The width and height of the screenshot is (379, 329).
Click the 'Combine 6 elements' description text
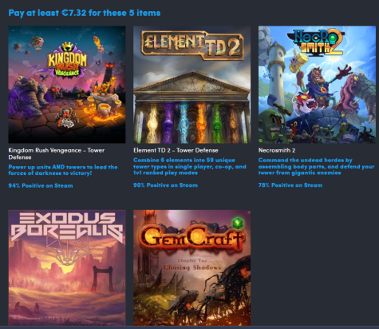click(x=190, y=166)
